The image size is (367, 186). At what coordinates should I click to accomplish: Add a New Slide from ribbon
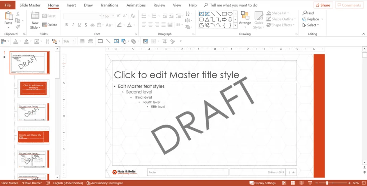click(35, 20)
